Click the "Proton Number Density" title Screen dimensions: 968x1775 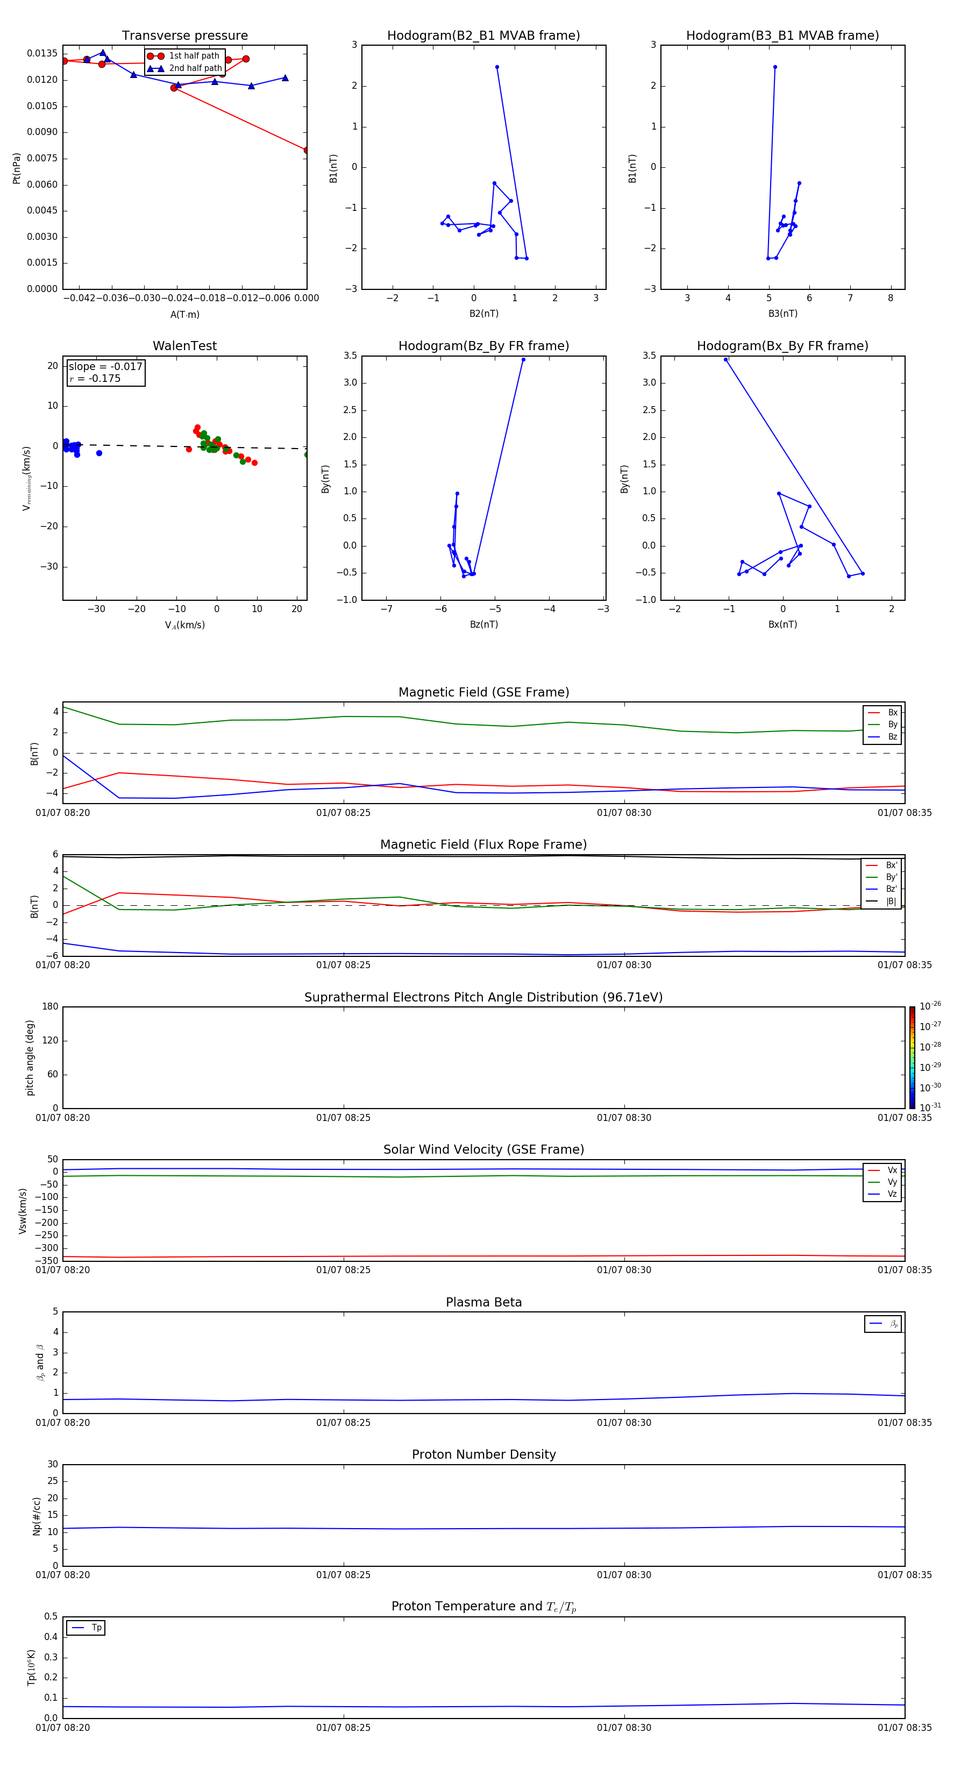[483, 1455]
